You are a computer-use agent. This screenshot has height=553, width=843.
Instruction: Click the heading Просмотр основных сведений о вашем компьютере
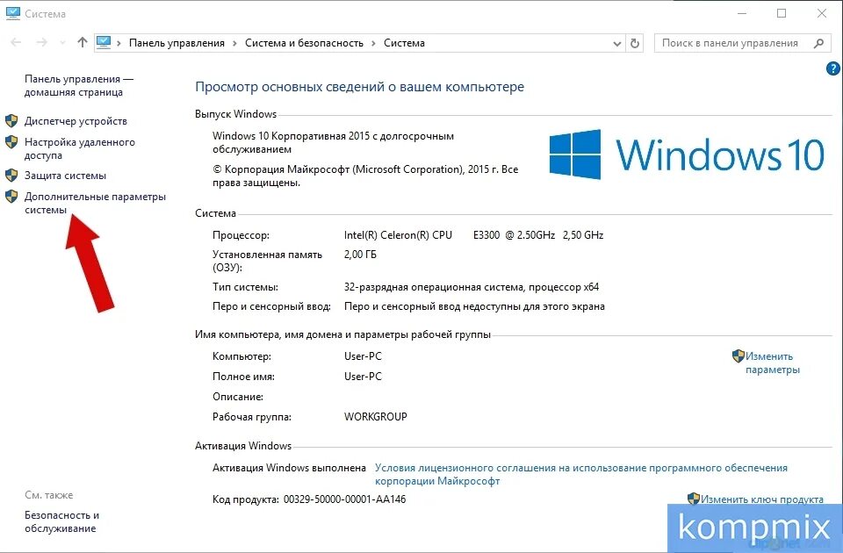tap(359, 87)
